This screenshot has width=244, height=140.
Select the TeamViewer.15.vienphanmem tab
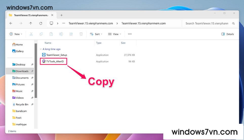coord(28,15)
